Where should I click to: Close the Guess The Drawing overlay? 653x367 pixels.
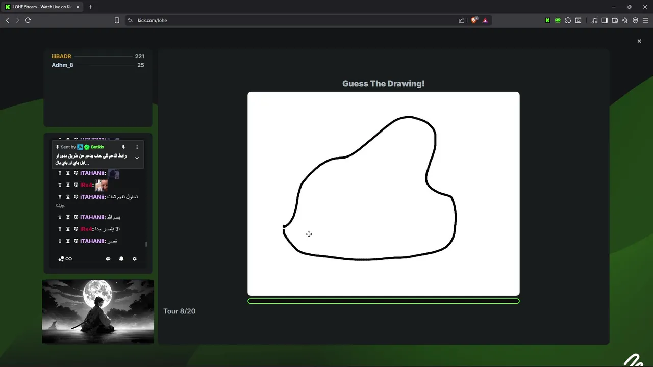click(x=639, y=41)
